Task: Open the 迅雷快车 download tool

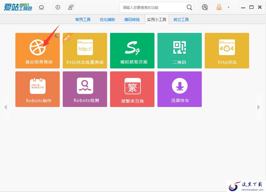Action: pyautogui.click(x=180, y=89)
